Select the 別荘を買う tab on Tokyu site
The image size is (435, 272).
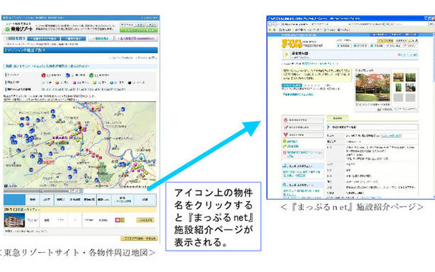click(x=16, y=39)
